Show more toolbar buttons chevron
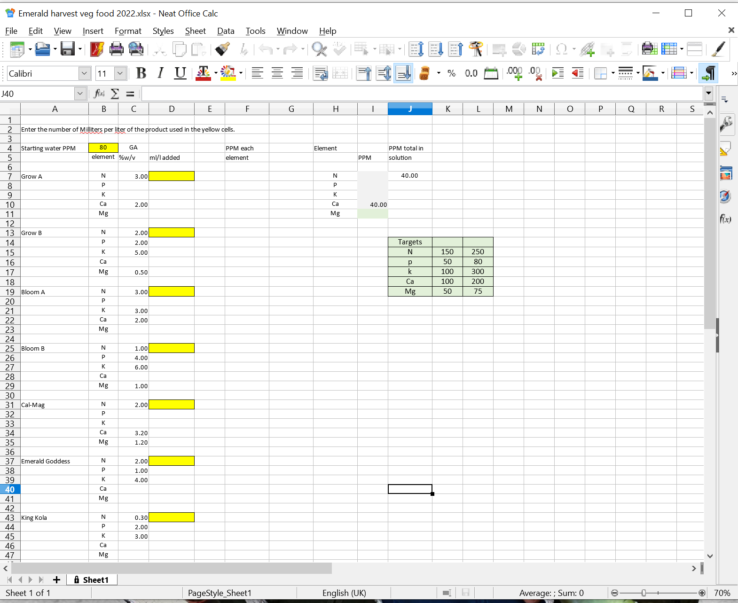738x603 pixels. coord(734,73)
